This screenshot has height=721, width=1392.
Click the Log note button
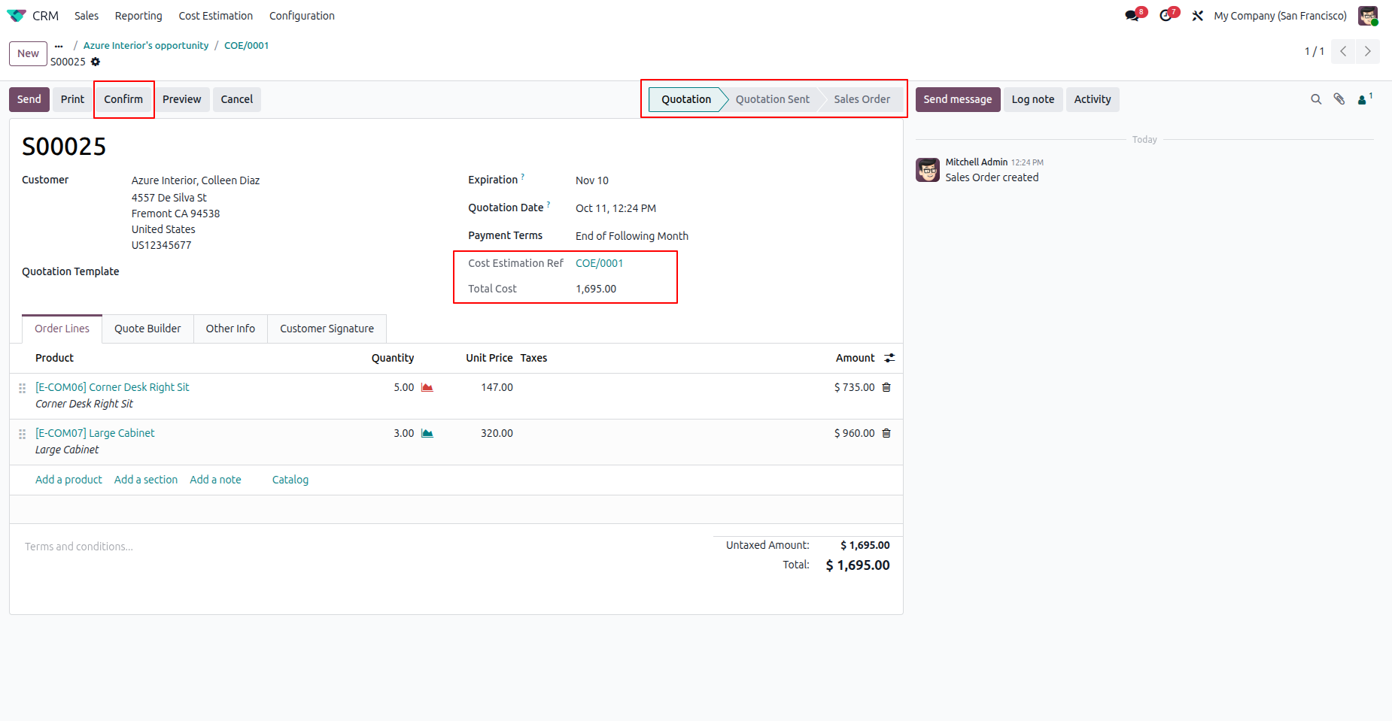[x=1033, y=99]
